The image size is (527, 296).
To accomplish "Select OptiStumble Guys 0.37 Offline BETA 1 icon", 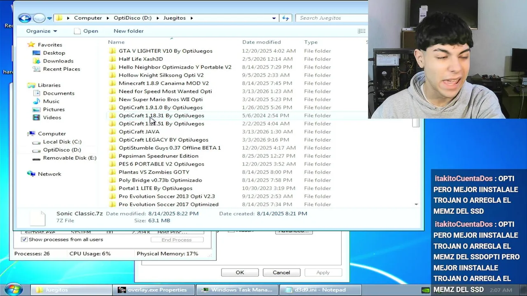I will click(112, 148).
